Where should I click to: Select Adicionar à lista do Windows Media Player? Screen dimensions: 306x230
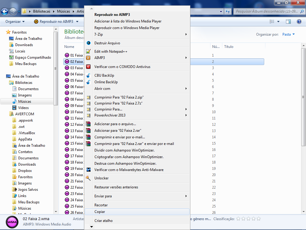pyautogui.click(x=137, y=21)
